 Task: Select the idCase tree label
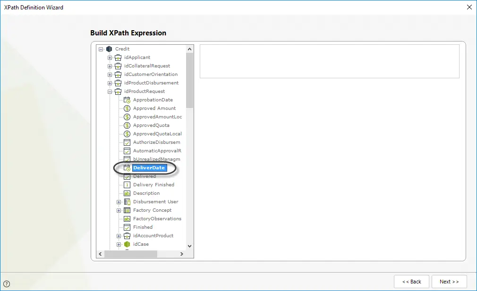pos(141,244)
